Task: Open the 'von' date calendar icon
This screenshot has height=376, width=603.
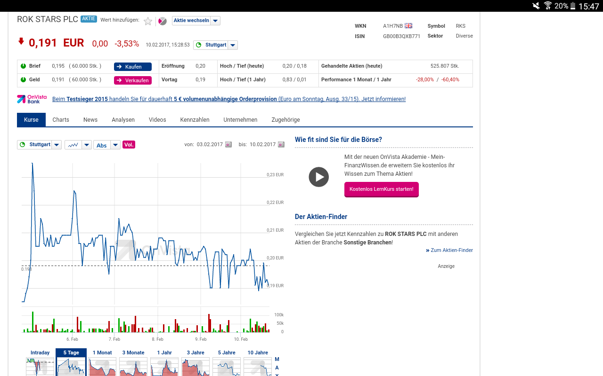Action: [228, 145]
